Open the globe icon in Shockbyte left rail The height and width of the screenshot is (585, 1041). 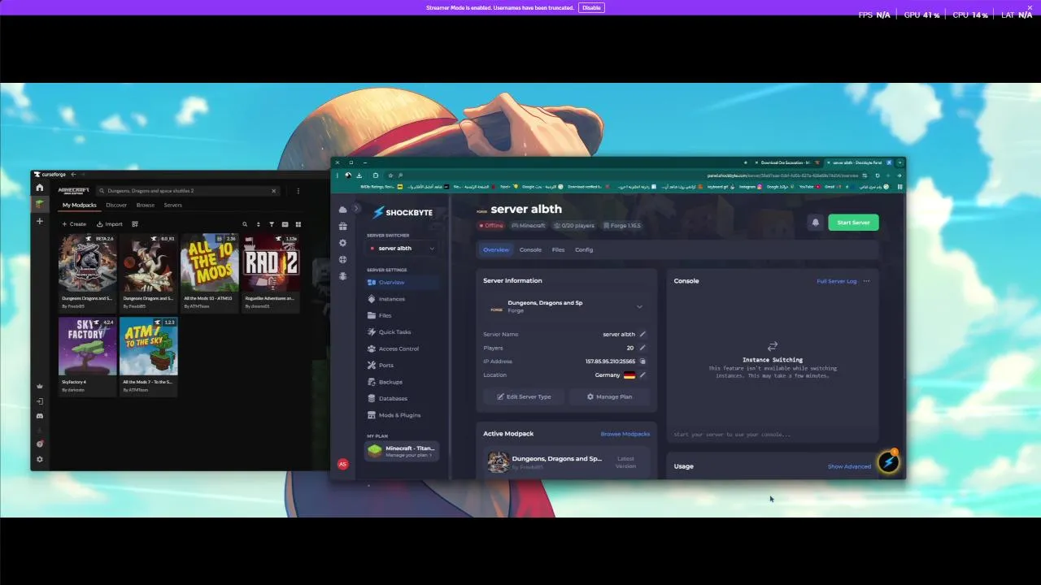coord(342,260)
